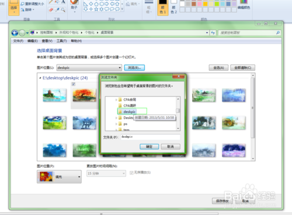Screen dimensions: 292x215
Task: Collapse the E:\desktop\deskpic (24) group
Action: tap(40, 78)
